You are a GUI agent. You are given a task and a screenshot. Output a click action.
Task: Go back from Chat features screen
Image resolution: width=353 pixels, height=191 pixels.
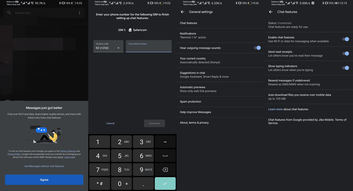click(x=271, y=12)
